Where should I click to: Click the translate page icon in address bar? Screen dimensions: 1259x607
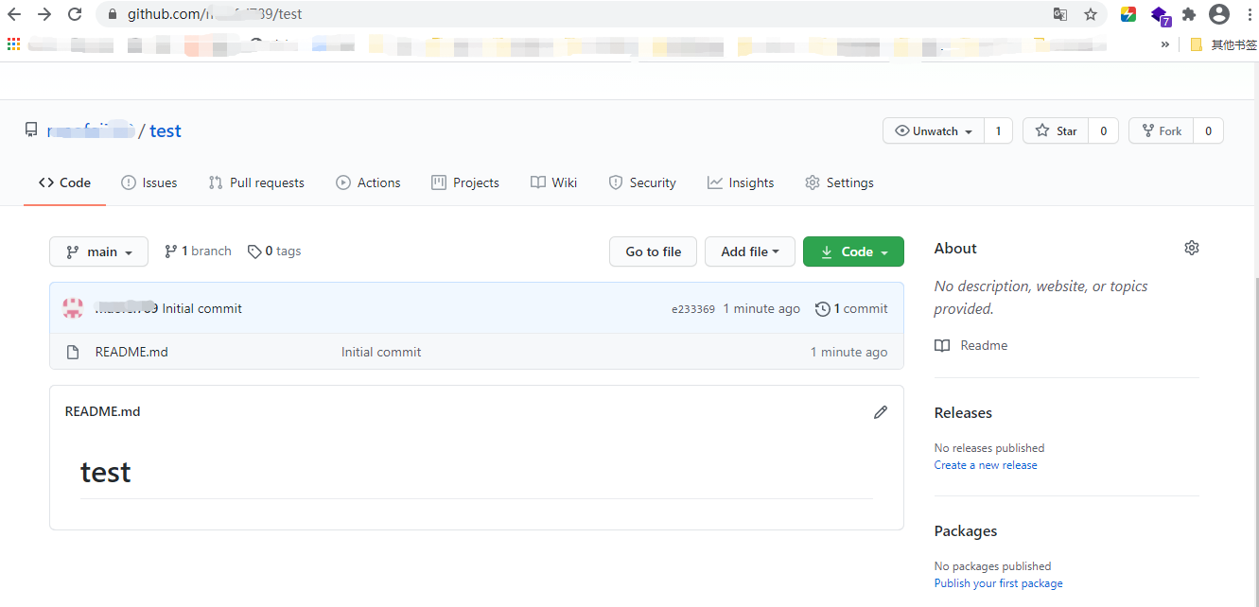(1060, 14)
